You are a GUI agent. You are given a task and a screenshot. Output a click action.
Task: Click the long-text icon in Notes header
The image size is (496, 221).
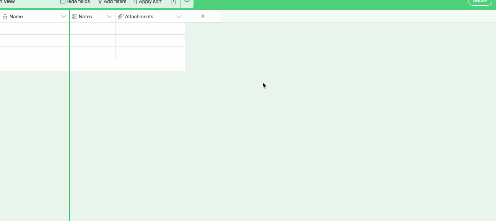click(x=74, y=16)
